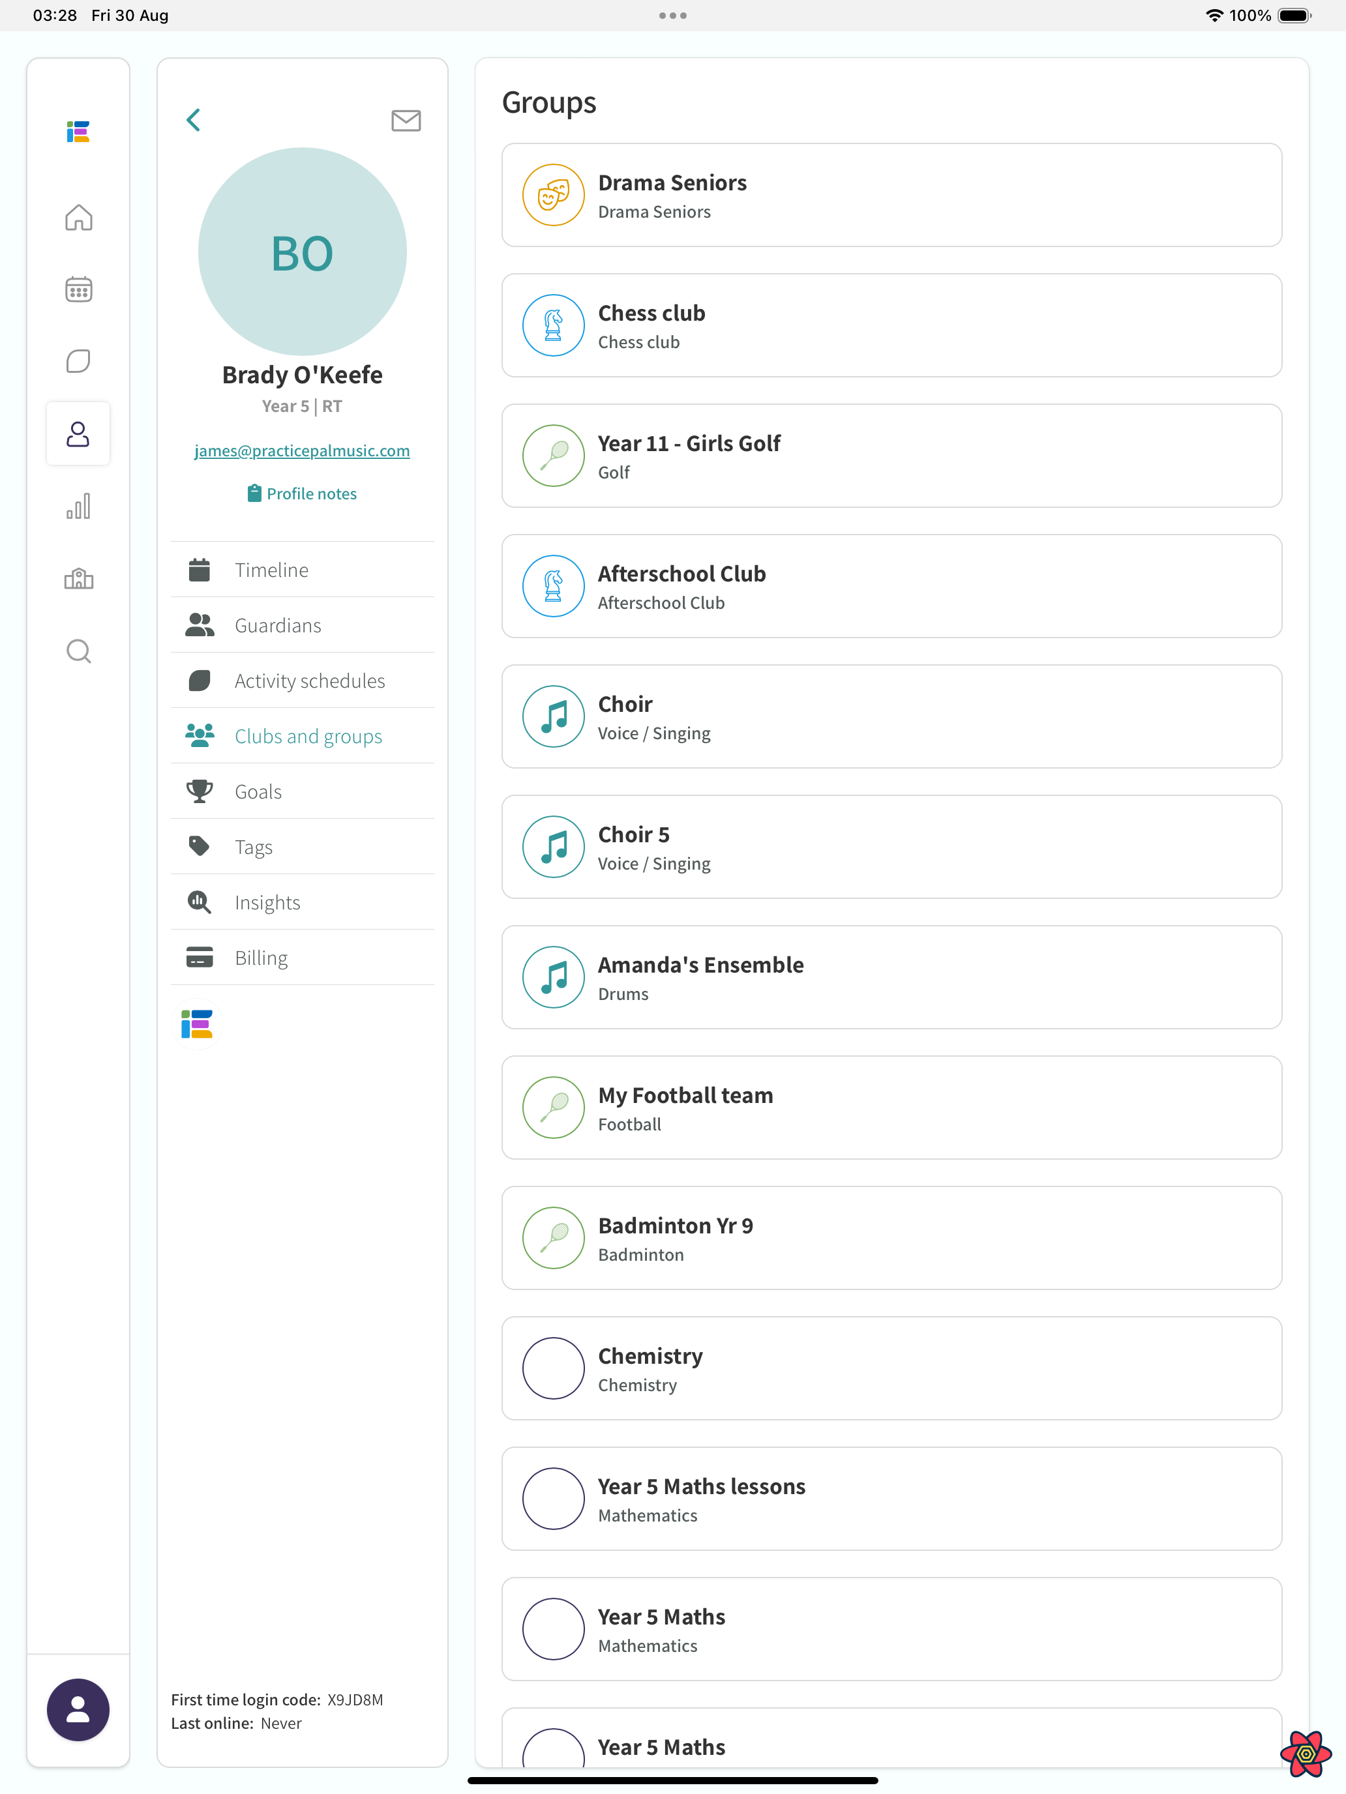This screenshot has width=1346, height=1794.
Task: Open the Billing section
Action: pyautogui.click(x=303, y=958)
